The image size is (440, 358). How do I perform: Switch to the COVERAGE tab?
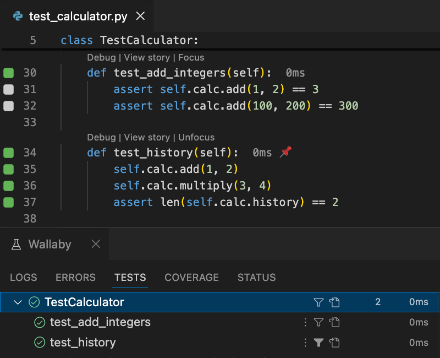pos(191,278)
